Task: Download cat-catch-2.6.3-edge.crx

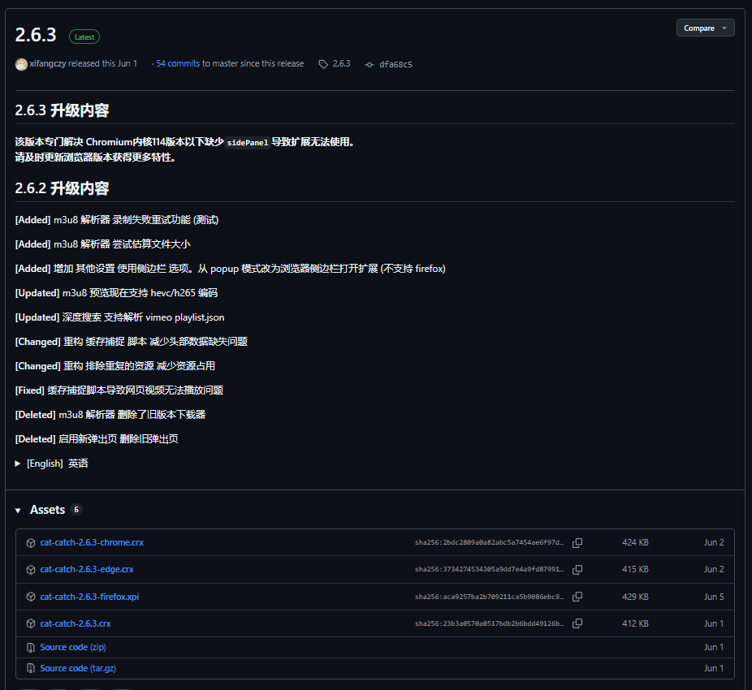Action: [87, 570]
